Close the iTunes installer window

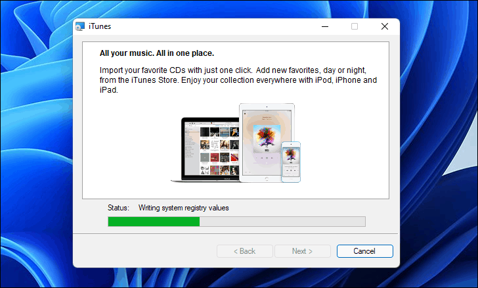[385, 26]
